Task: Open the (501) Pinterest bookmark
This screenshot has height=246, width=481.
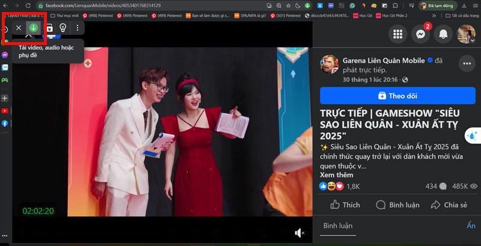Action: (285, 16)
